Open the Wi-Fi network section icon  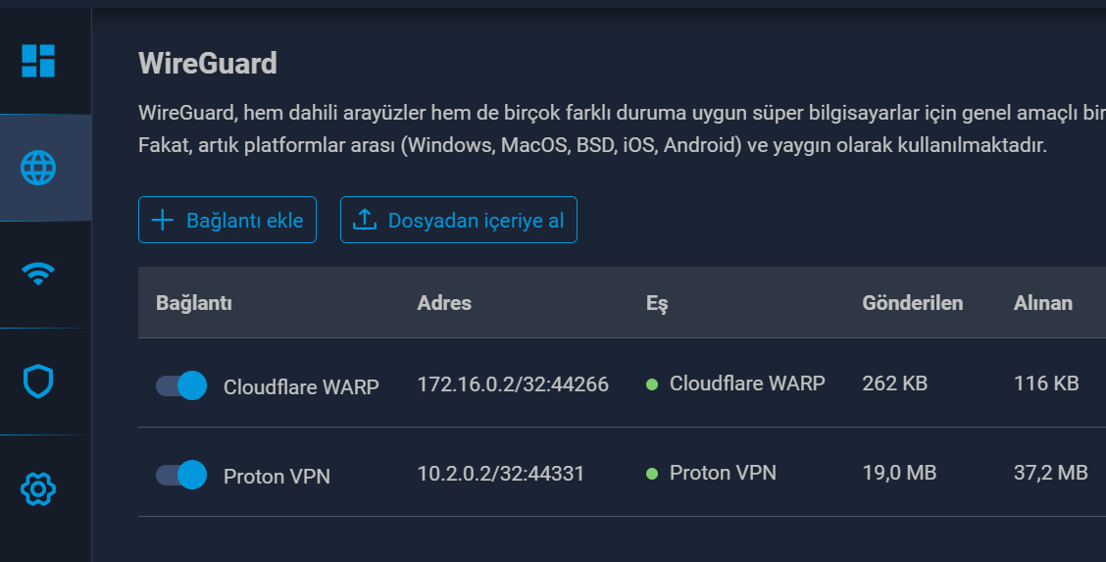[38, 275]
